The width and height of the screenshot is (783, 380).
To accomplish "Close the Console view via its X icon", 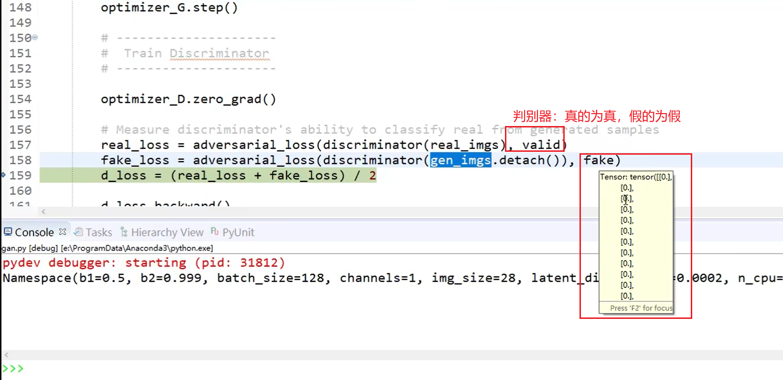I will [63, 232].
